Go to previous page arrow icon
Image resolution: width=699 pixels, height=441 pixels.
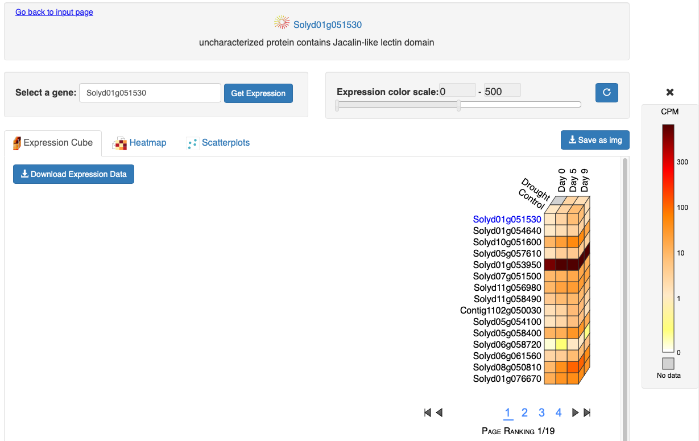pos(439,413)
